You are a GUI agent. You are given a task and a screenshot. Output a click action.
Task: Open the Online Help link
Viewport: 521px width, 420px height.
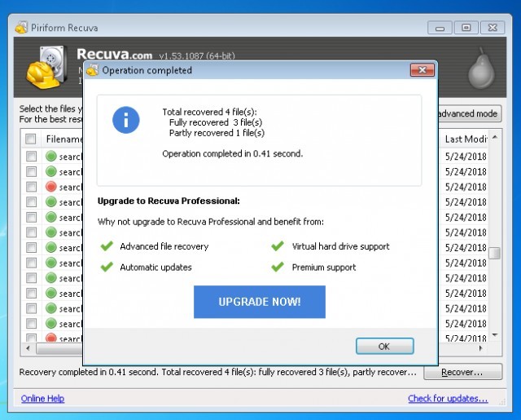click(42, 398)
